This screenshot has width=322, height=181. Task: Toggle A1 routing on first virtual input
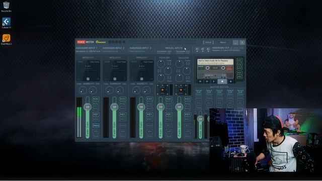(x=169, y=99)
